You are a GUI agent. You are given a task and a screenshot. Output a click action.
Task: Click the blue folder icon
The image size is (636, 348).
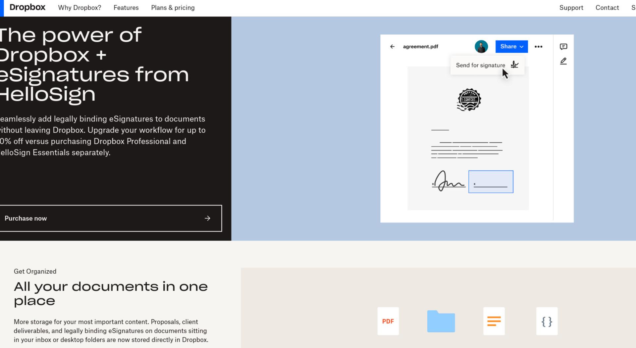tap(441, 321)
